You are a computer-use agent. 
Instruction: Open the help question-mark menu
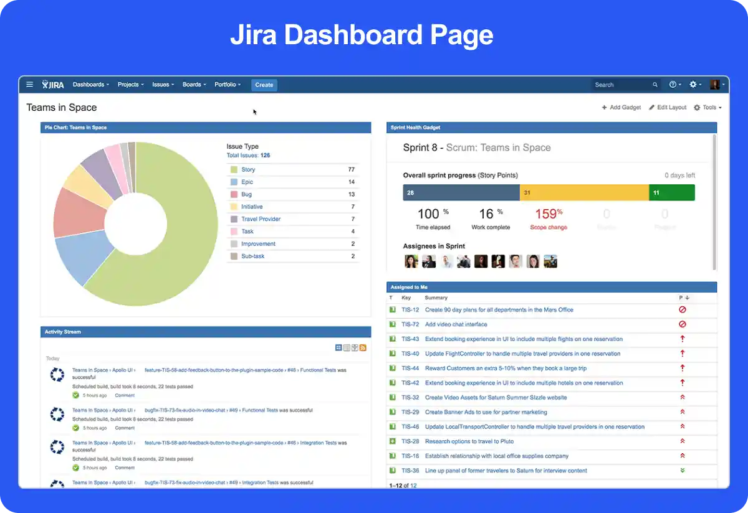[675, 85]
